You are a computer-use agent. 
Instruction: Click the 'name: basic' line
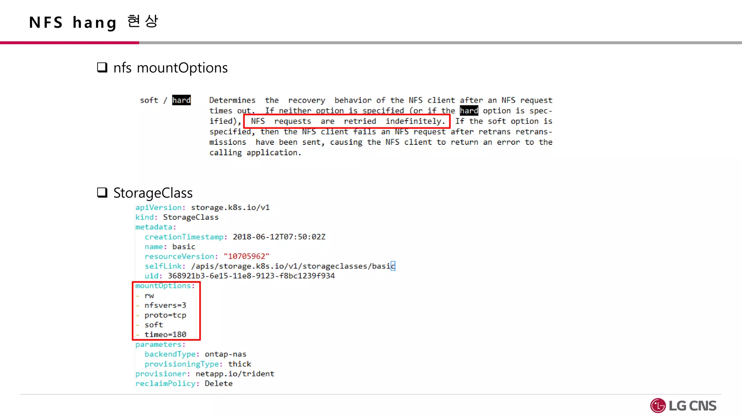170,247
